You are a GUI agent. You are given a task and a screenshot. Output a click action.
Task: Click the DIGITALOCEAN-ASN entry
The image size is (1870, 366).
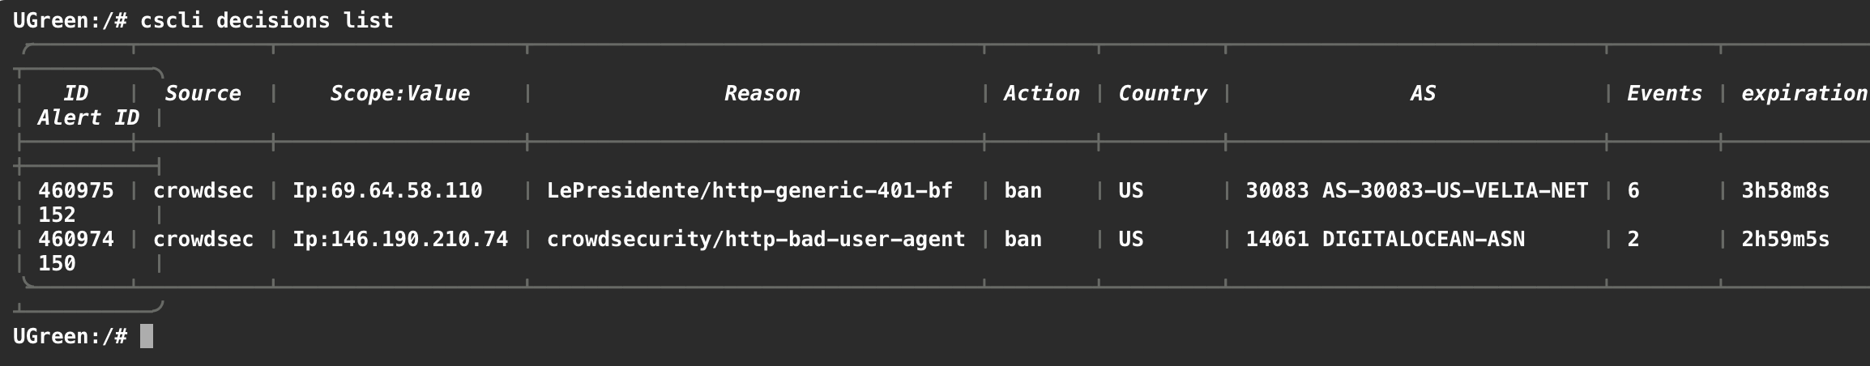click(1423, 240)
